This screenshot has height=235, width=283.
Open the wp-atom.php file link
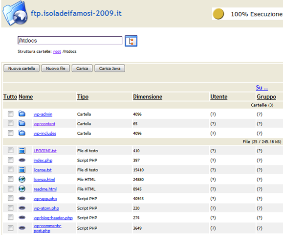tap(46, 209)
